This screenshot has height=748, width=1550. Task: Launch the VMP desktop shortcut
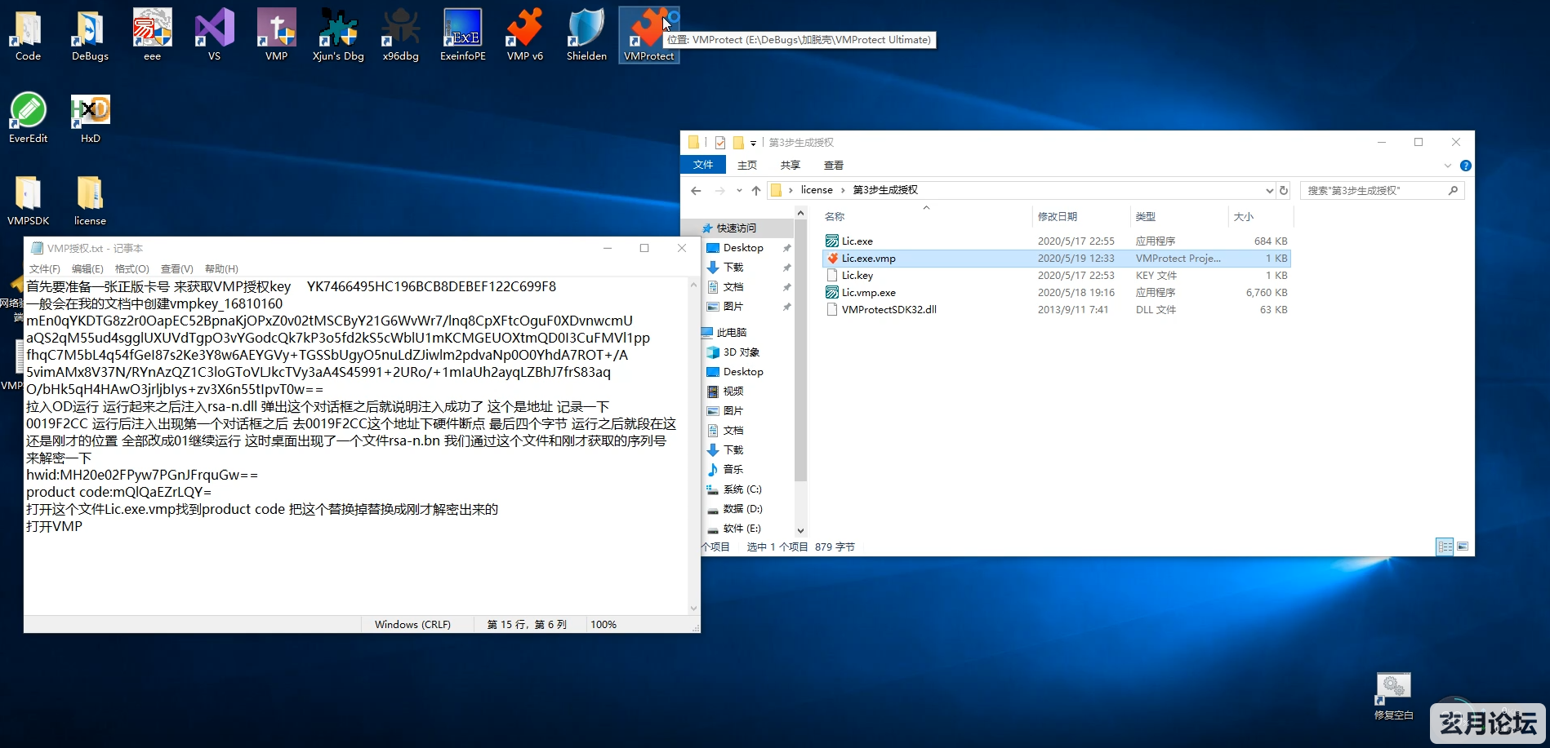click(276, 35)
